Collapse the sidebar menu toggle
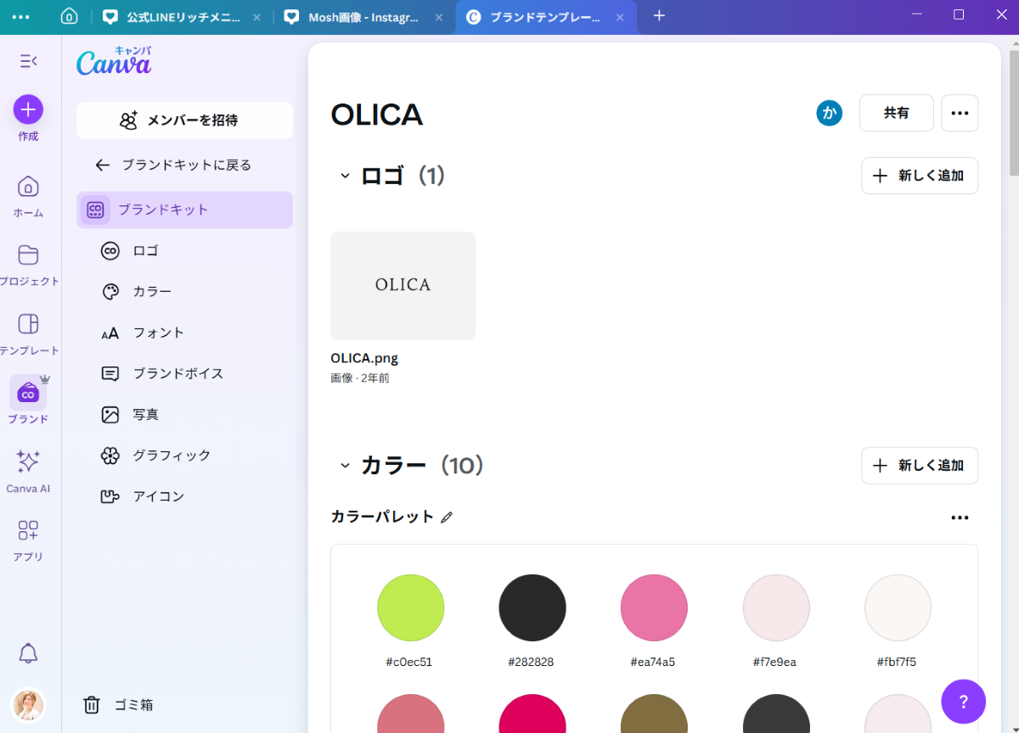This screenshot has width=1019, height=733. pos(28,60)
